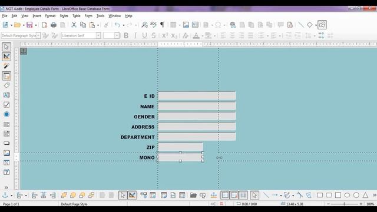
Task: Open the Form menu
Action: [88, 16]
